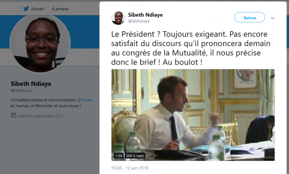Screen dimensions: 289x174
Task: Click the tweet text about le Président
Action: point(191,48)
